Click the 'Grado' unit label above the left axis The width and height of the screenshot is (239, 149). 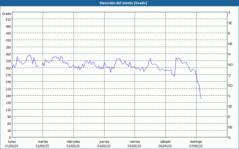point(7,14)
